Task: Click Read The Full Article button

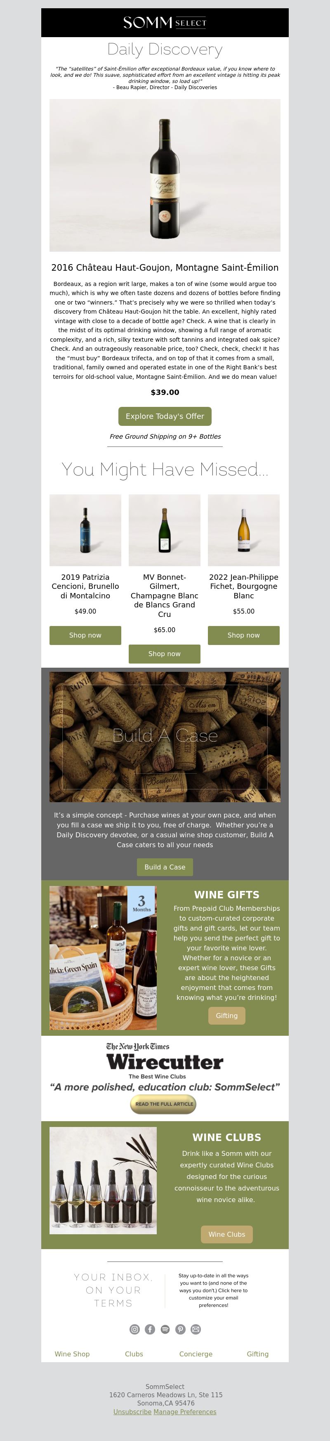Action: pyautogui.click(x=163, y=1104)
